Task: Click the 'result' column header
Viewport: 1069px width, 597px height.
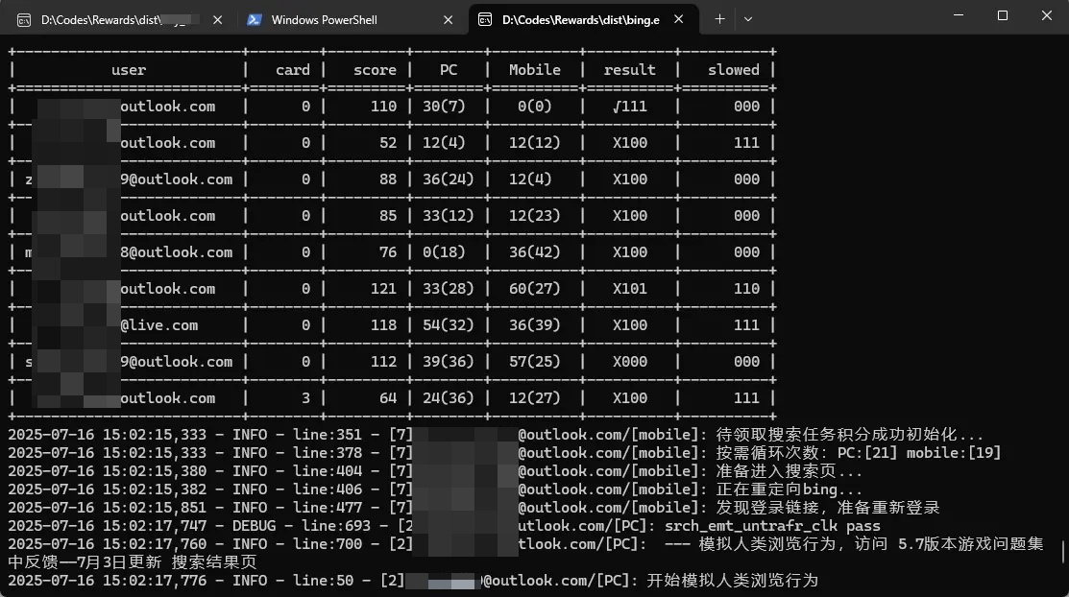Action: click(x=629, y=69)
